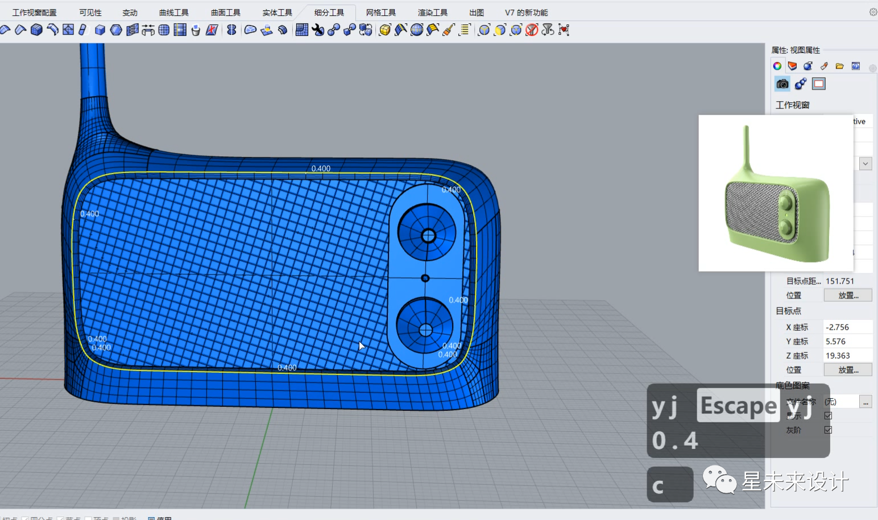The height and width of the screenshot is (520, 878).
Task: Select the wallpaper frame icon
Action: (x=819, y=84)
